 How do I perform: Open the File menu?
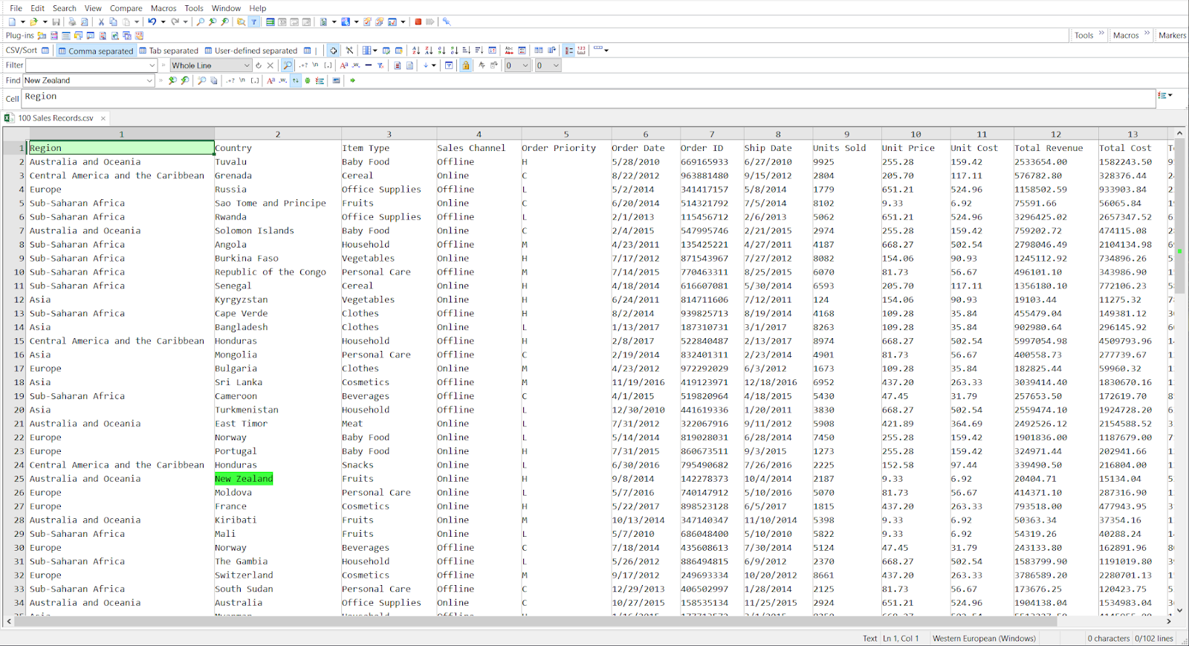click(x=16, y=8)
